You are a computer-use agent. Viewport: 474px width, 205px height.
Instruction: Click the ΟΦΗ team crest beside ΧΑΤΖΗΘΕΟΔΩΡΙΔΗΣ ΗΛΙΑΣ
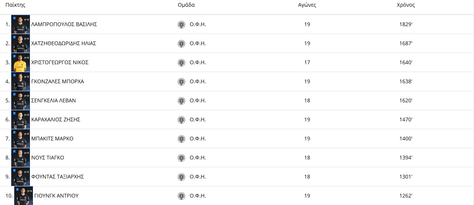pyautogui.click(x=181, y=44)
